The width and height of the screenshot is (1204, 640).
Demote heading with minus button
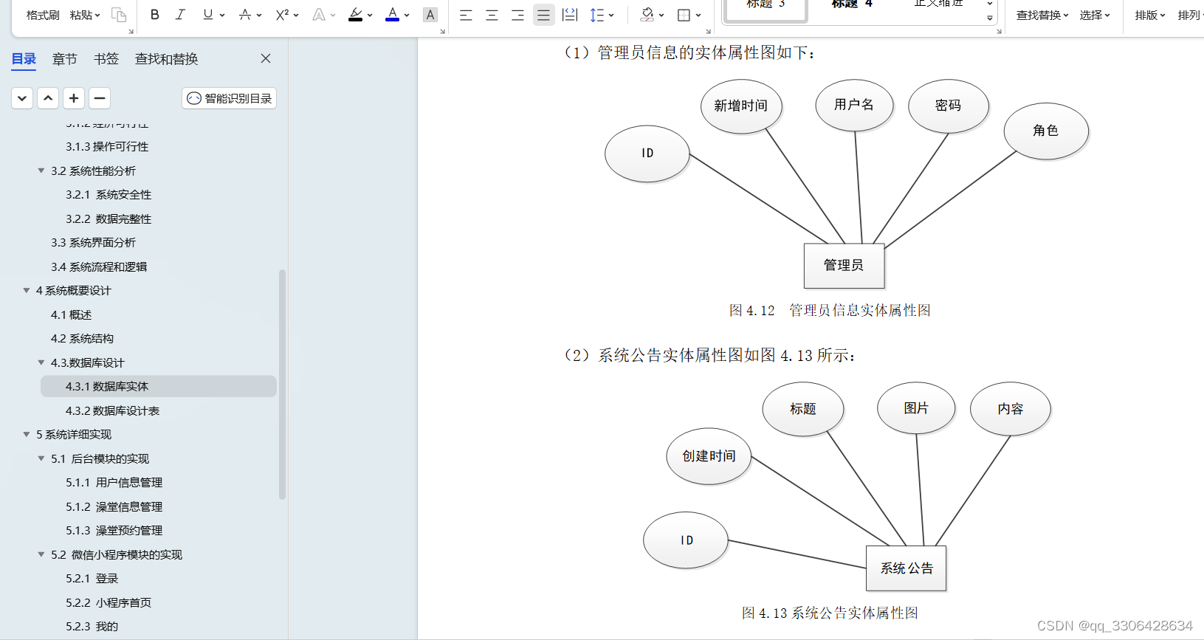point(100,98)
